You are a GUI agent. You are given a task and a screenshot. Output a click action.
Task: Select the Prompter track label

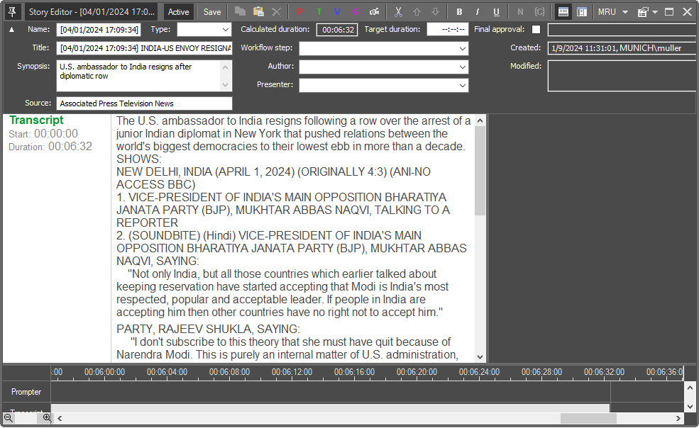[26, 392]
